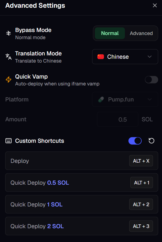Click the 0.5 SOL amount field
Viewport: 162px width, 242px height.
118,119
